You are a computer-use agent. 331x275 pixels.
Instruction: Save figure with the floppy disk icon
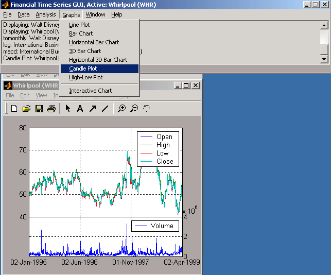pyautogui.click(x=39, y=109)
